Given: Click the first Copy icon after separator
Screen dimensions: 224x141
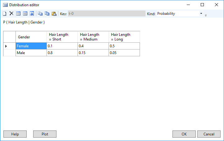Looking at the screenshot, I should (x=40, y=14).
